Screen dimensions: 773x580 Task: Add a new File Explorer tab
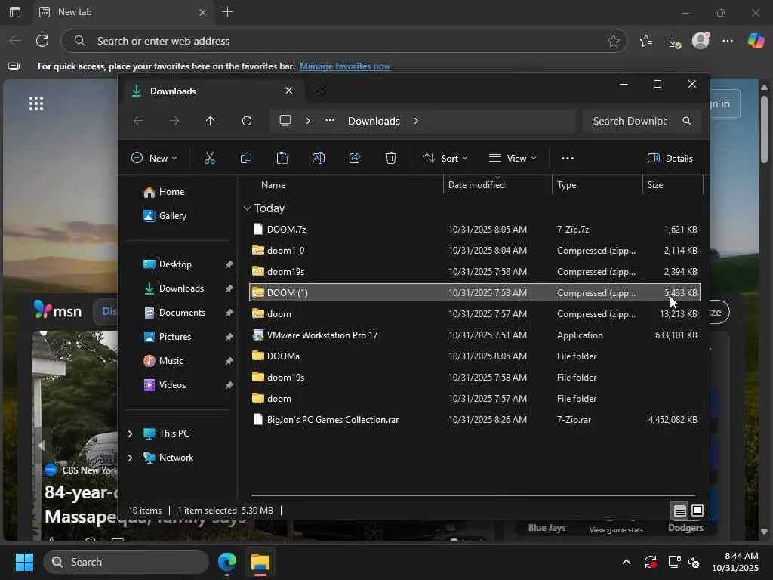pos(322,91)
